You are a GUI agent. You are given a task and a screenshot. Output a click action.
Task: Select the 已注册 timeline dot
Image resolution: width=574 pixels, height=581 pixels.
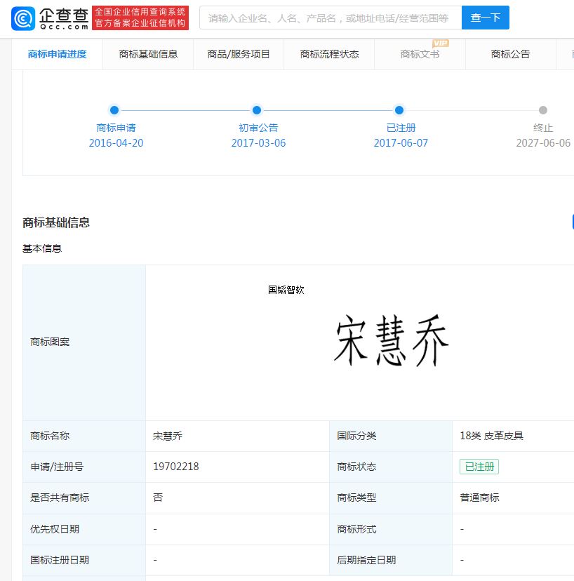coord(399,110)
